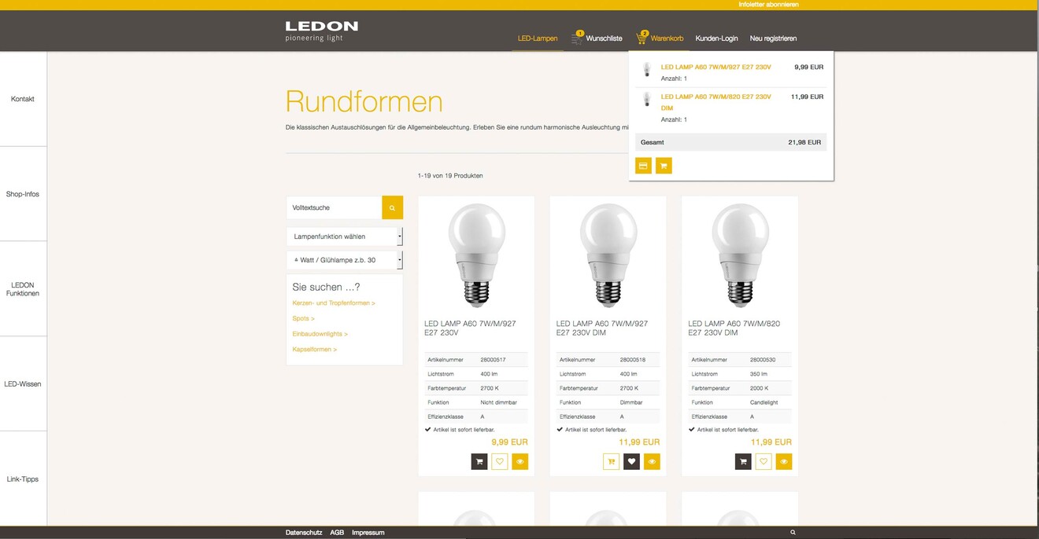Click the Kerzen- und Tropfenformen link
Viewport: 1039px width, 539px height.
[334, 303]
